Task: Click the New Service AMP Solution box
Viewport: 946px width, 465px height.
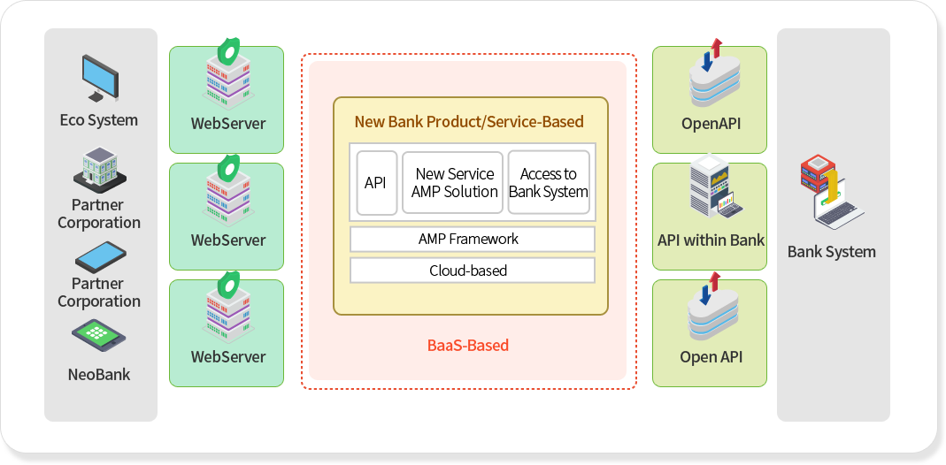Action: coord(452,182)
